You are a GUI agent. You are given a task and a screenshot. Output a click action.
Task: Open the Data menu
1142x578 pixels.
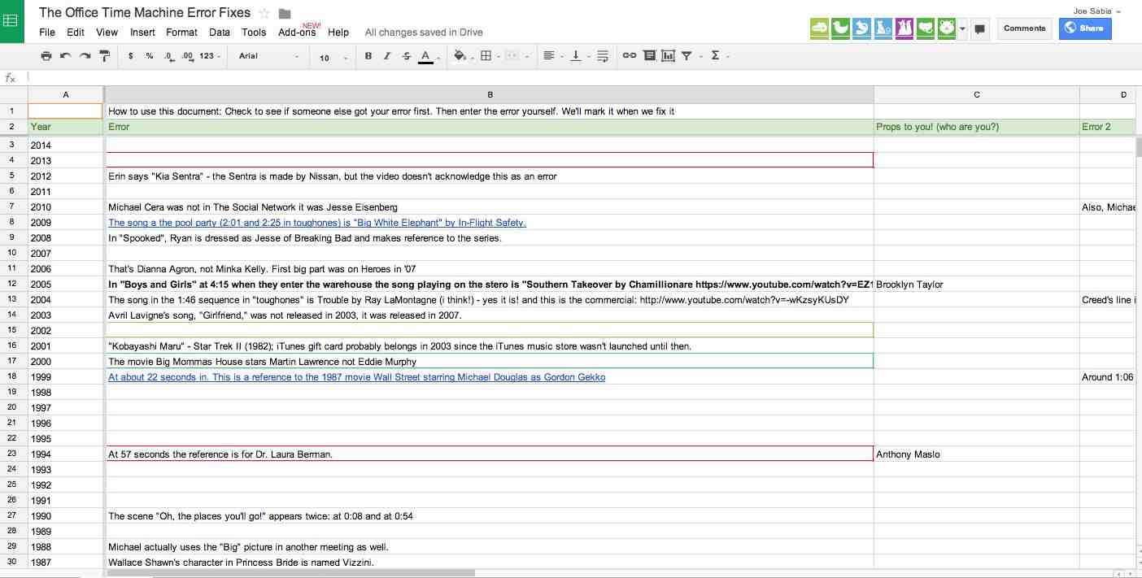[220, 33]
